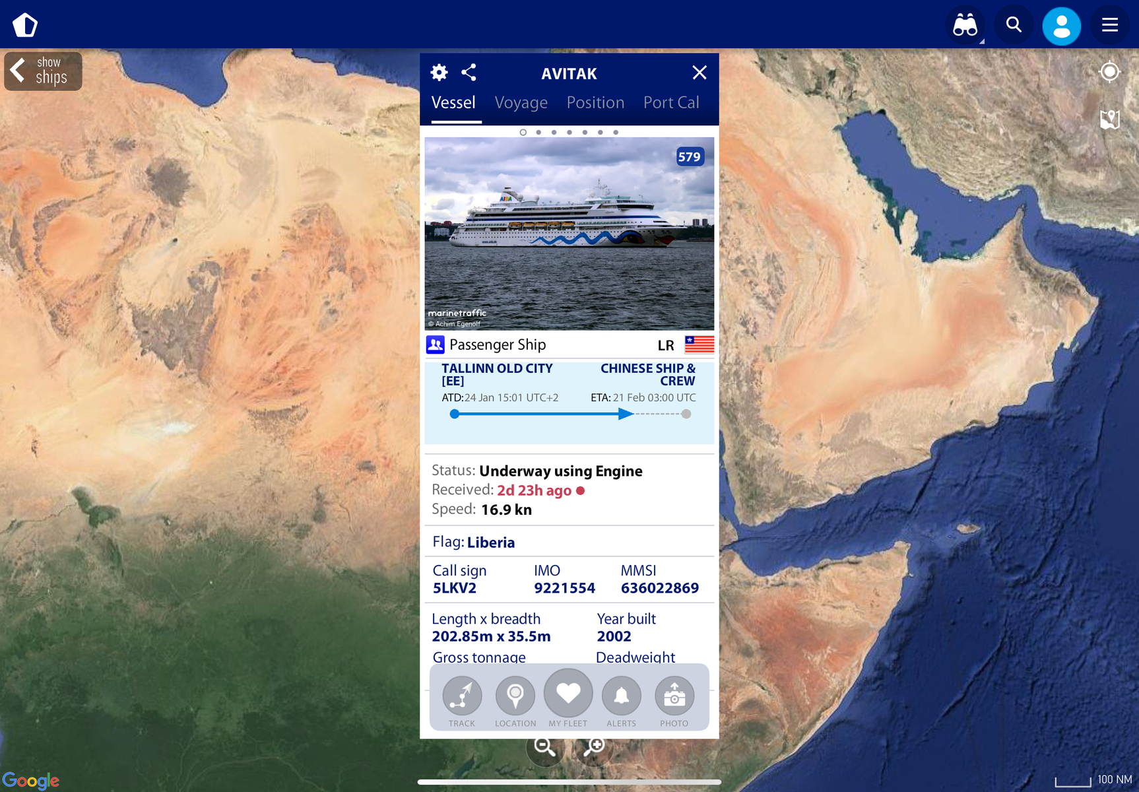Click the ATD 24 Jan 15:01 UTC+2
Viewport: 1139px width, 792px height.
(x=500, y=397)
